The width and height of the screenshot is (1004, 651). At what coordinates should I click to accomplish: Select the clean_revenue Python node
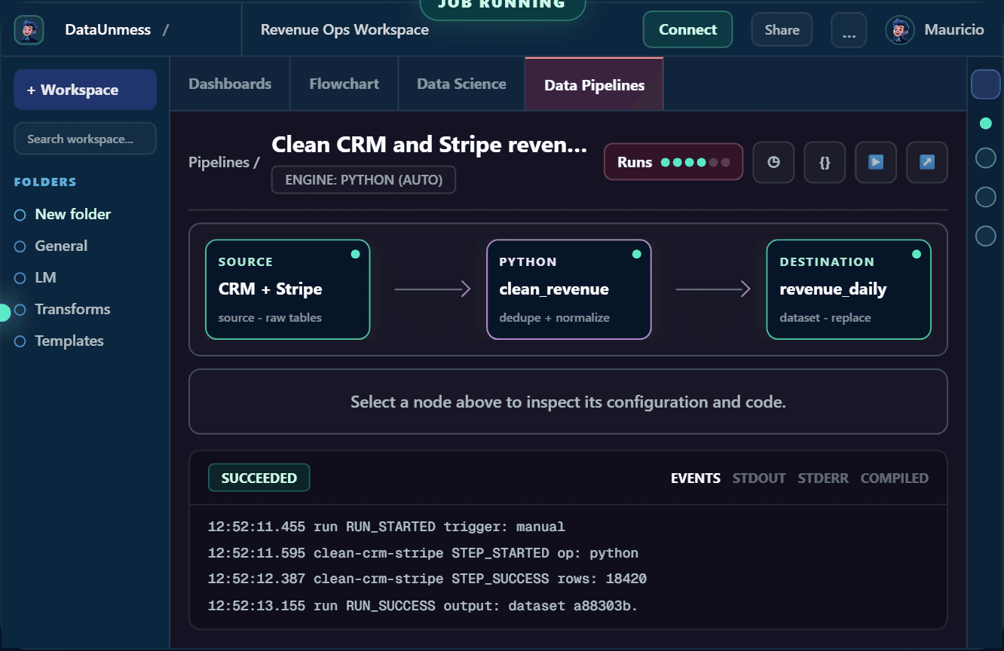[x=569, y=289]
